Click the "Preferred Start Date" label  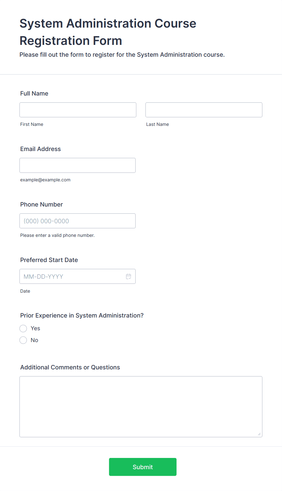tap(49, 260)
